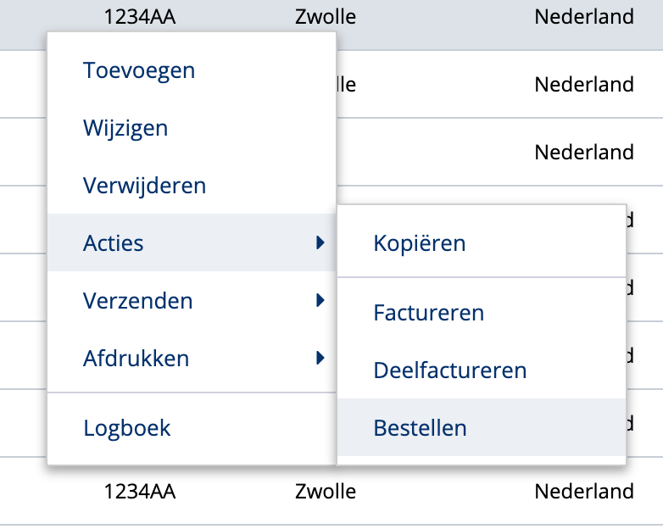Click Zwolle in the top table row
Screen dimensions: 663x529
(326, 16)
